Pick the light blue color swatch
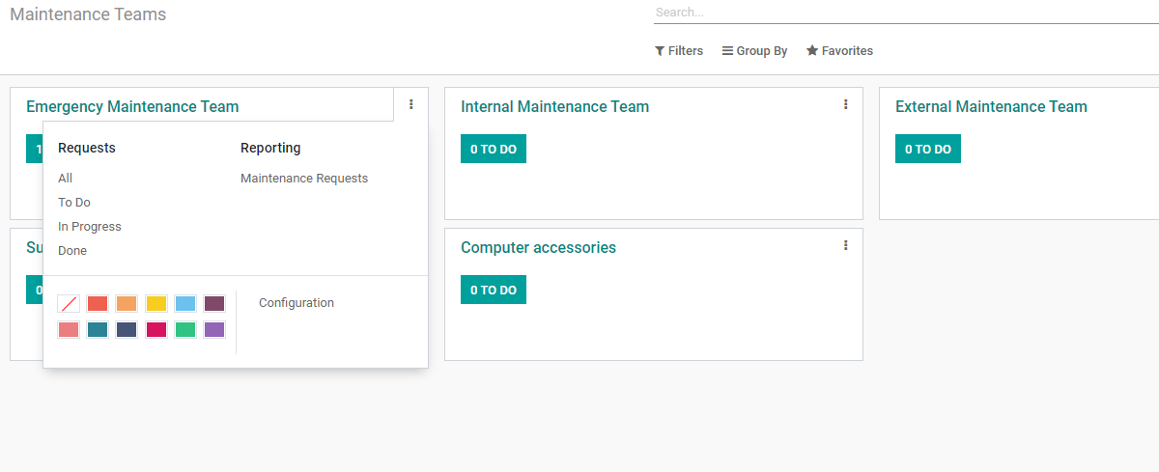 click(x=185, y=303)
